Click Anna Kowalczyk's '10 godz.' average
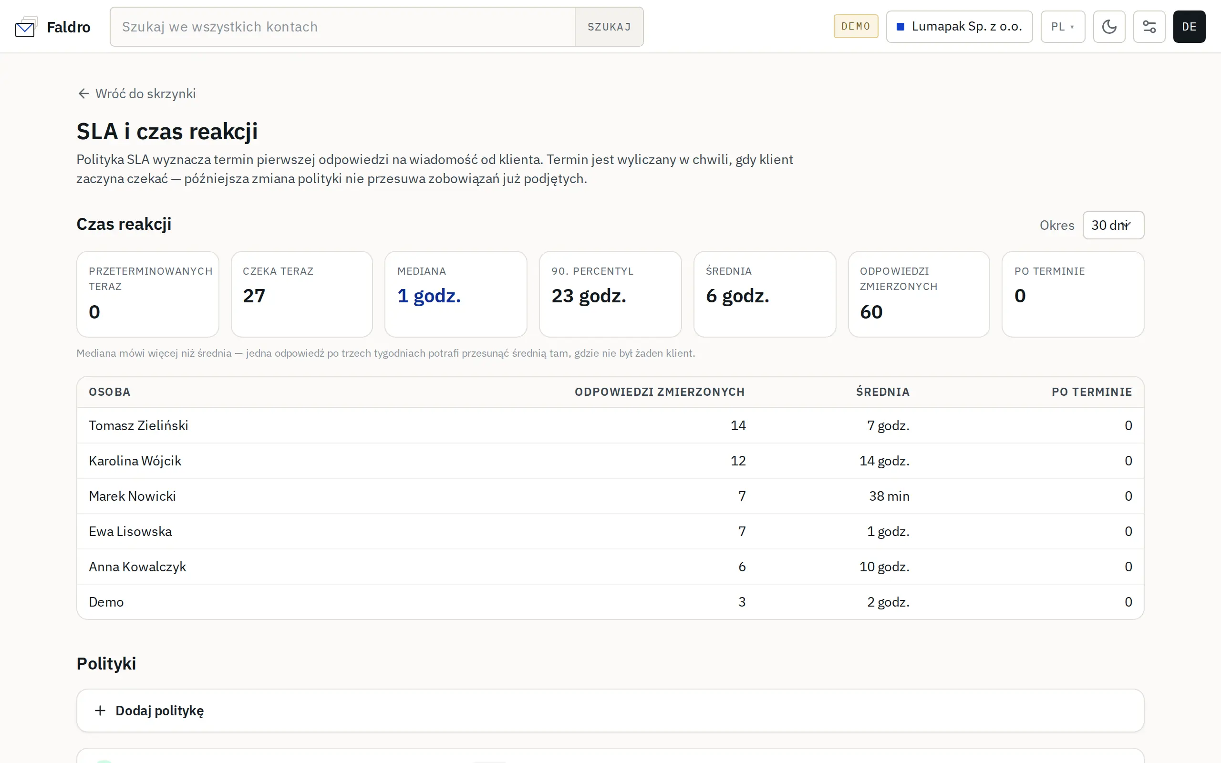Viewport: 1221px width, 763px height. [x=884, y=567]
